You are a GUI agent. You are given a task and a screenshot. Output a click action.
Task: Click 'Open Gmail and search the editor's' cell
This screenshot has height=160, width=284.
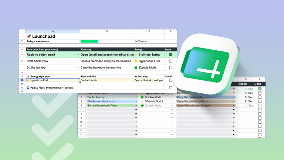[x=107, y=54]
